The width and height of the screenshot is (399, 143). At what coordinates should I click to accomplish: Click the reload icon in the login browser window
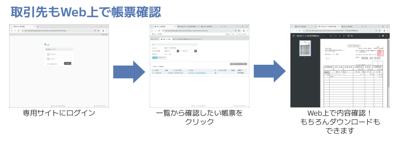tap(19, 31)
